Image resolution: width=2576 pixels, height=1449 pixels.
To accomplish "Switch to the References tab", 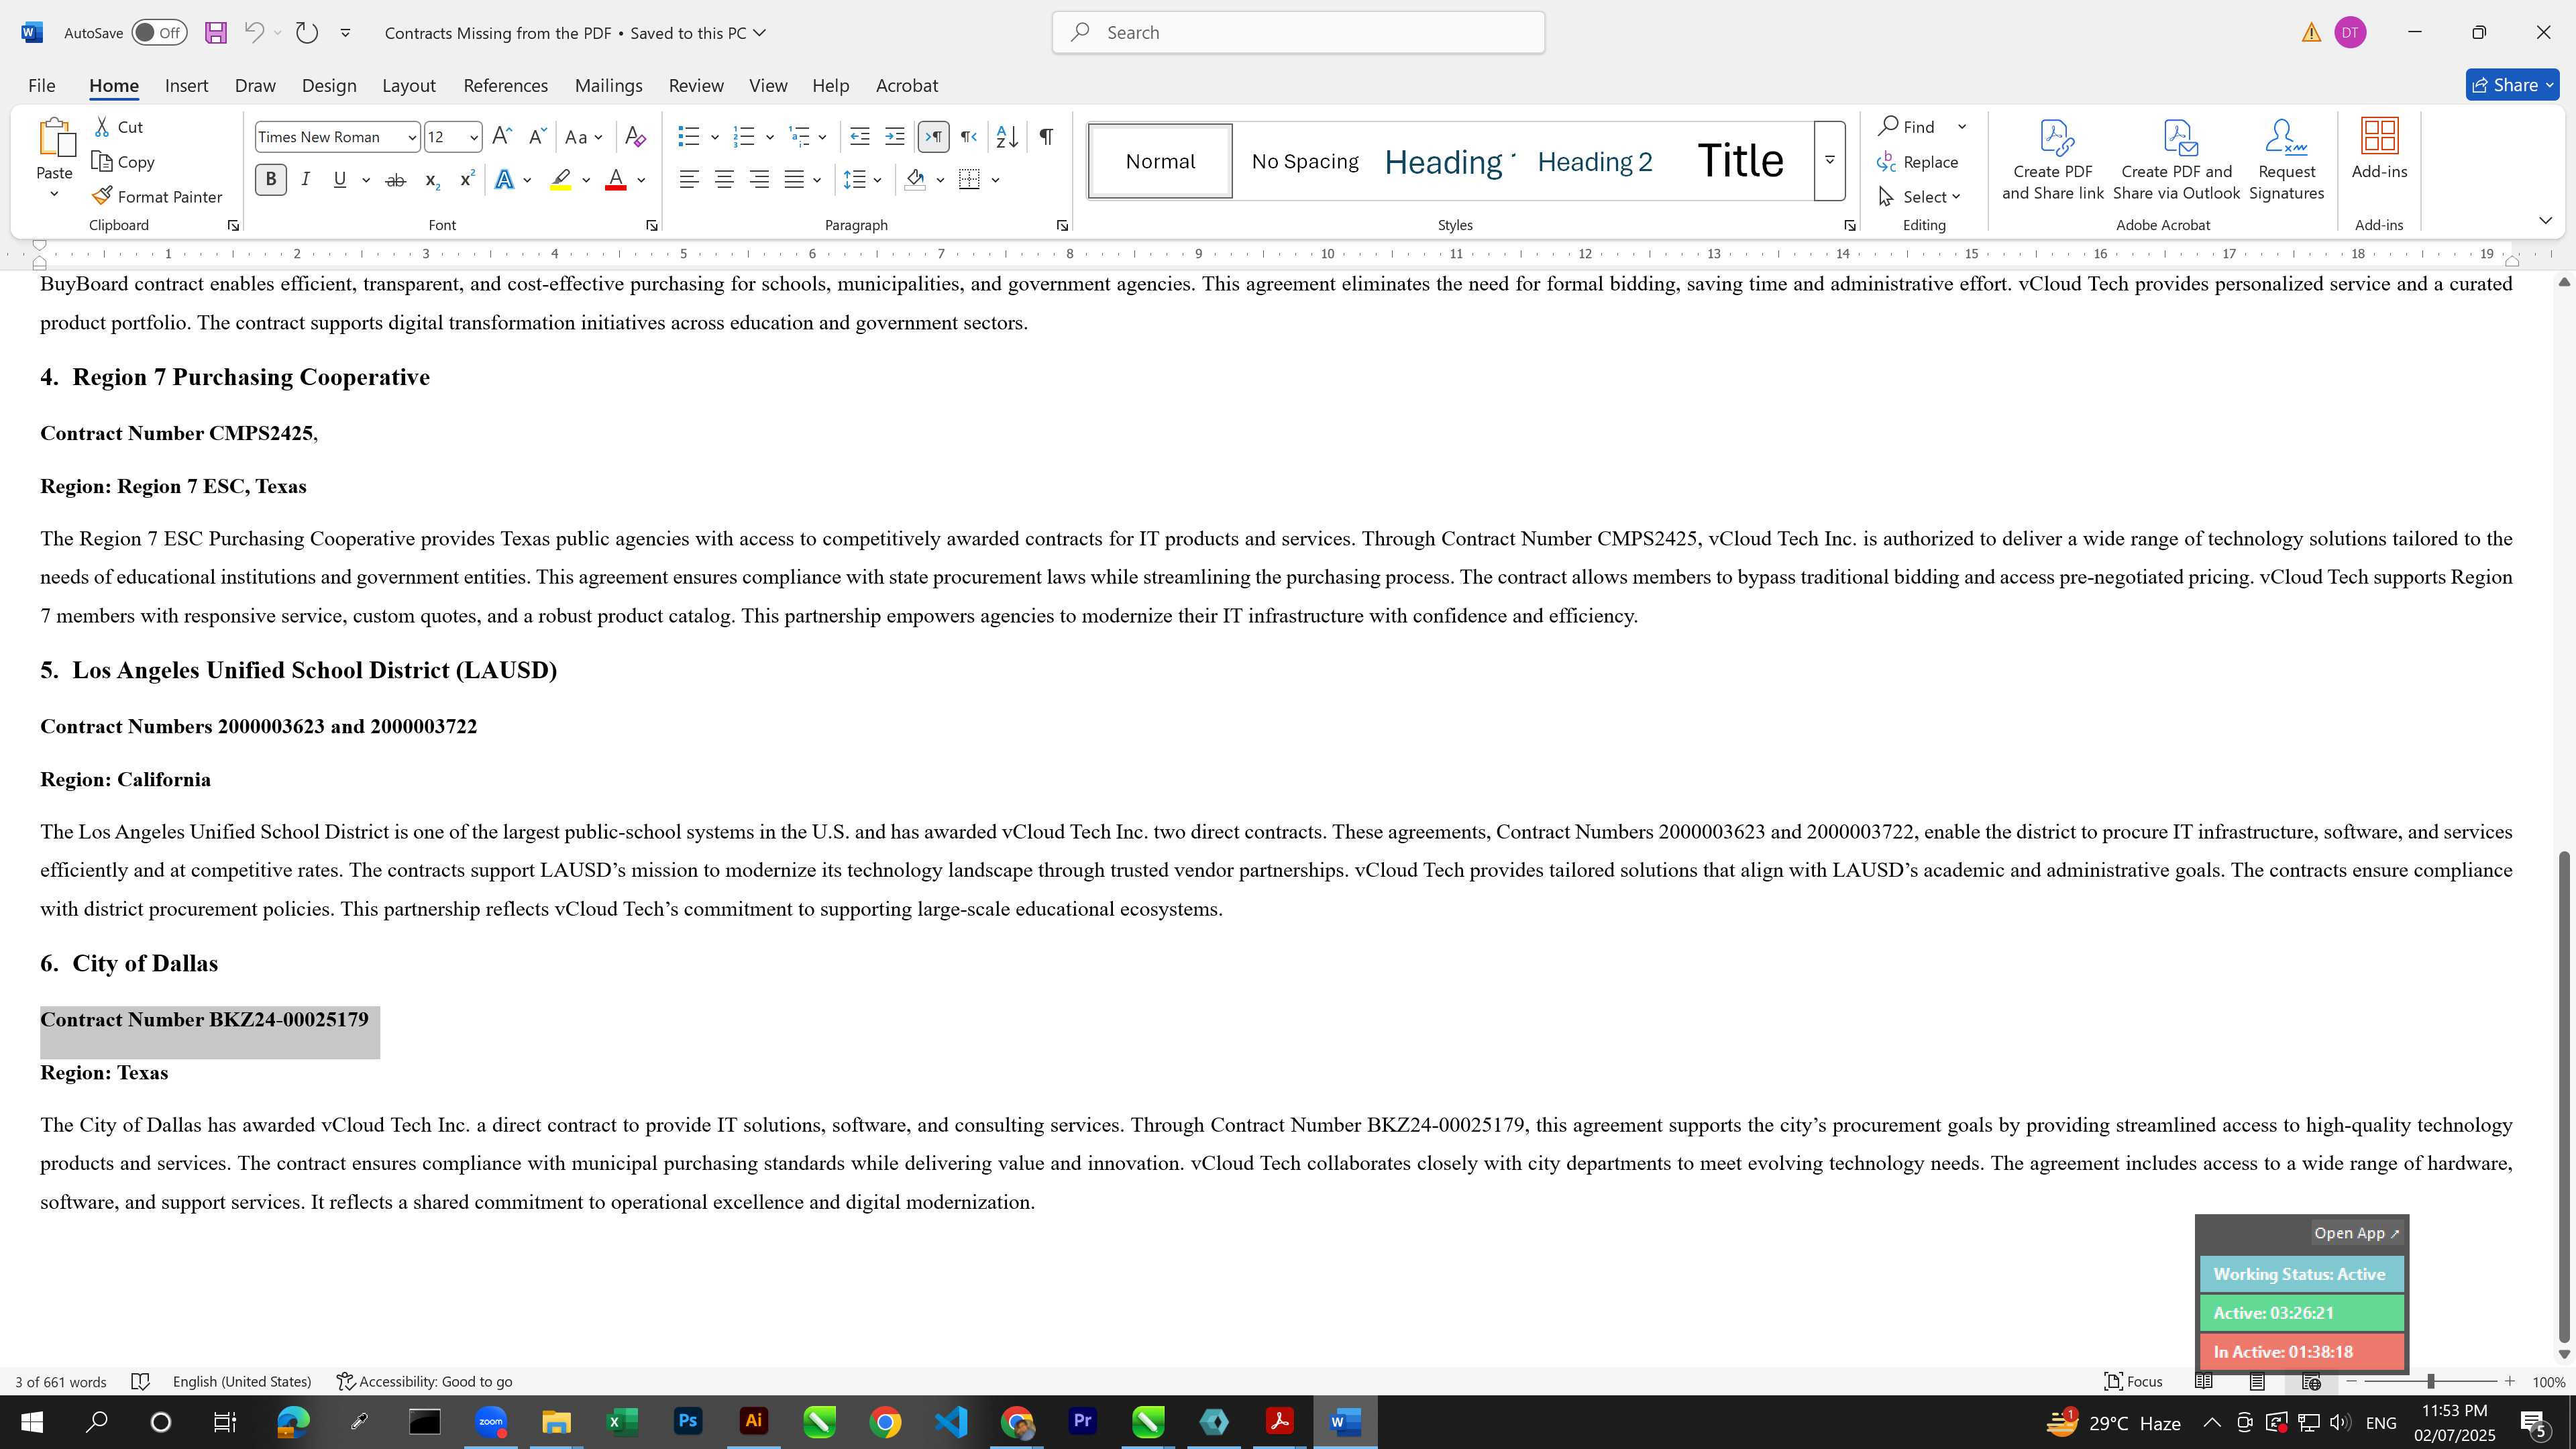I will tap(505, 85).
